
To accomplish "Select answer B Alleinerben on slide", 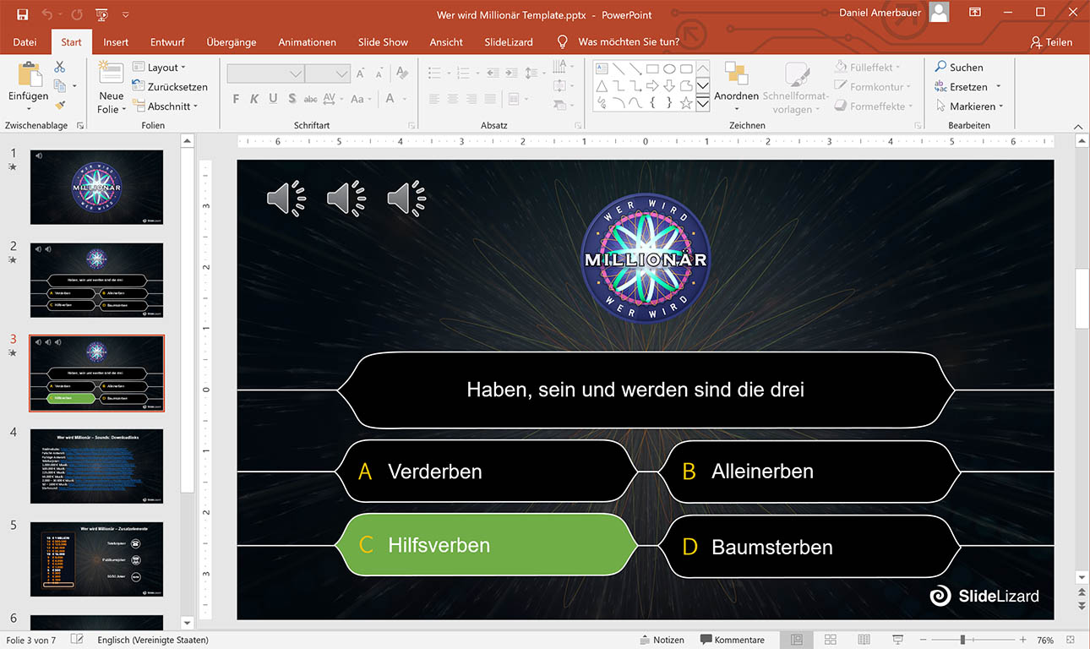I will (810, 472).
